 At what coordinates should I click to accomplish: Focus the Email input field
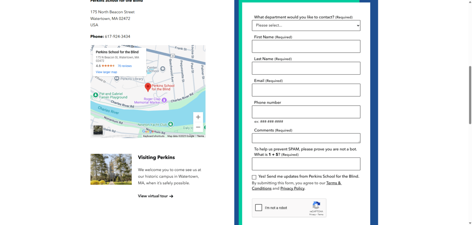(x=306, y=90)
